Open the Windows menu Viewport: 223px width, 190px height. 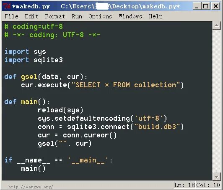(130, 17)
